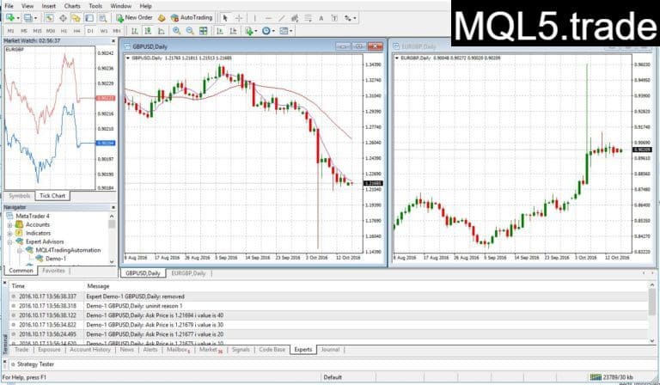Image resolution: width=660 pixels, height=385 pixels.
Task: Expand the Indicators tree node
Action: pos(9,233)
